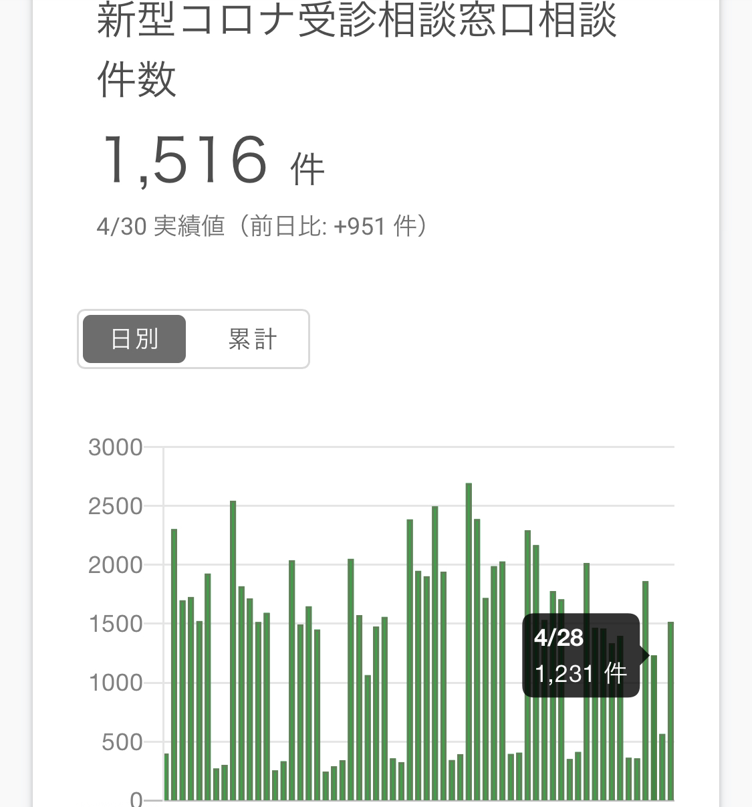Select the 日別 daily view toggle

[x=134, y=339]
